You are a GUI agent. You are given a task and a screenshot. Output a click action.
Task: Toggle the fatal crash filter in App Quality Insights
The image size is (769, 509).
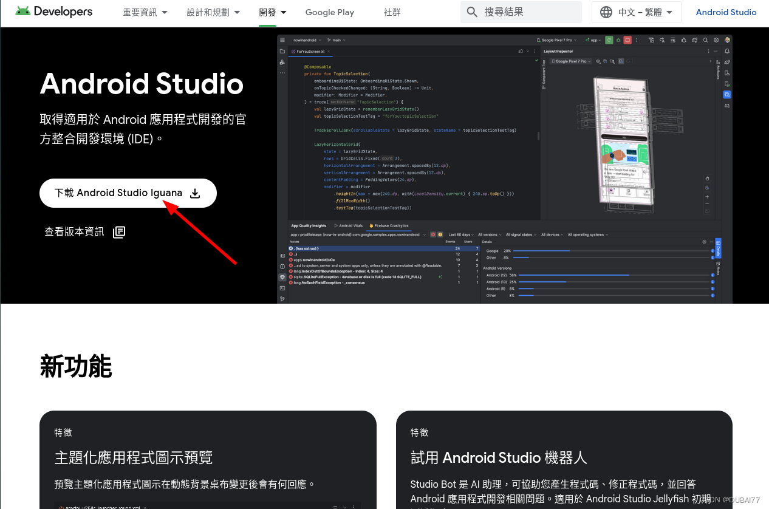pyautogui.click(x=433, y=234)
